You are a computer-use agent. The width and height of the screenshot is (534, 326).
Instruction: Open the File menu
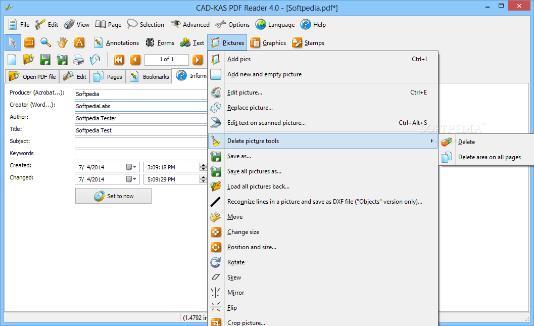click(19, 25)
